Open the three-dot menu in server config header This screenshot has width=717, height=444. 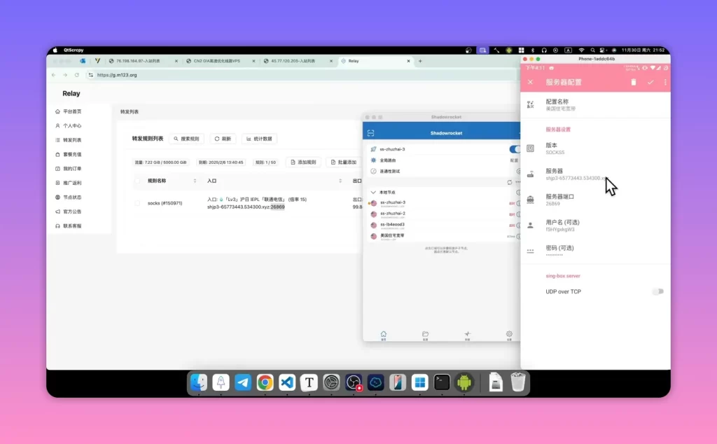665,83
